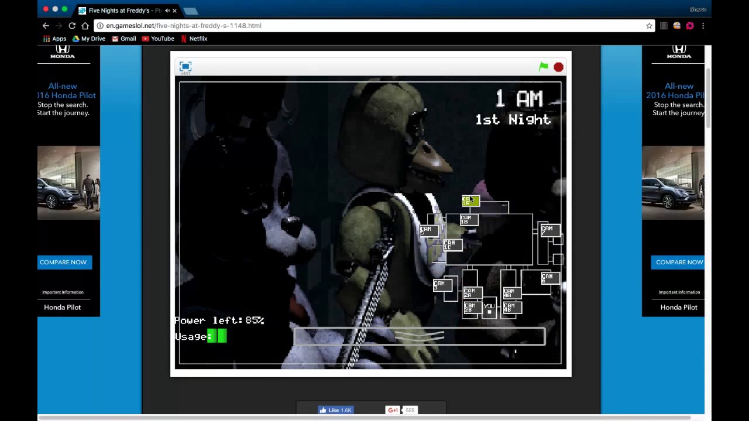View CAM 7 on the camera map
The width and height of the screenshot is (749, 421).
click(x=550, y=230)
